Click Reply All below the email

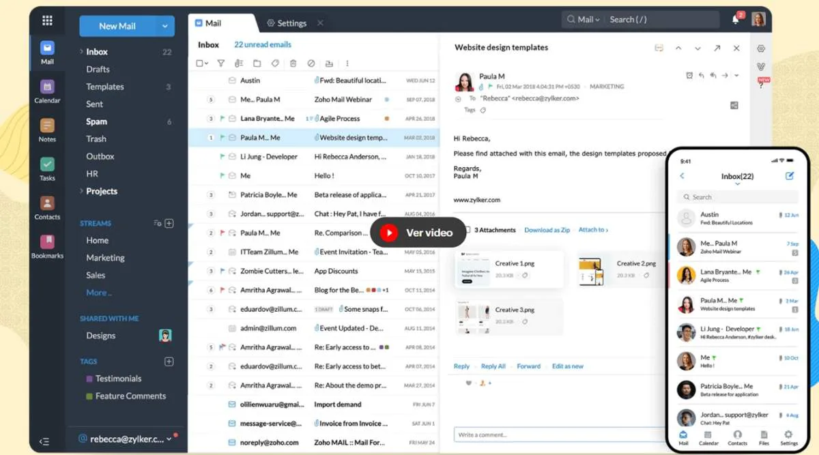(x=493, y=366)
